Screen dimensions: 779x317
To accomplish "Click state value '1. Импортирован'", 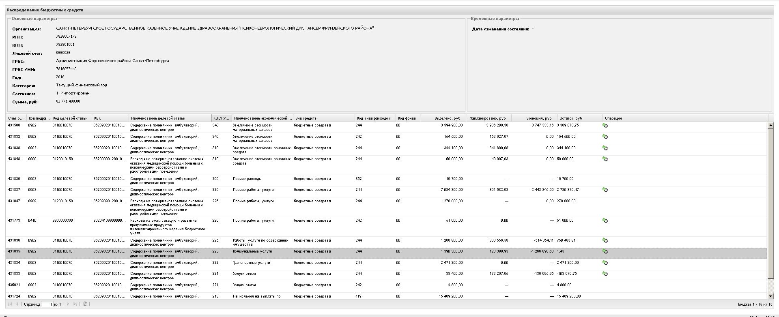I will (73, 93).
